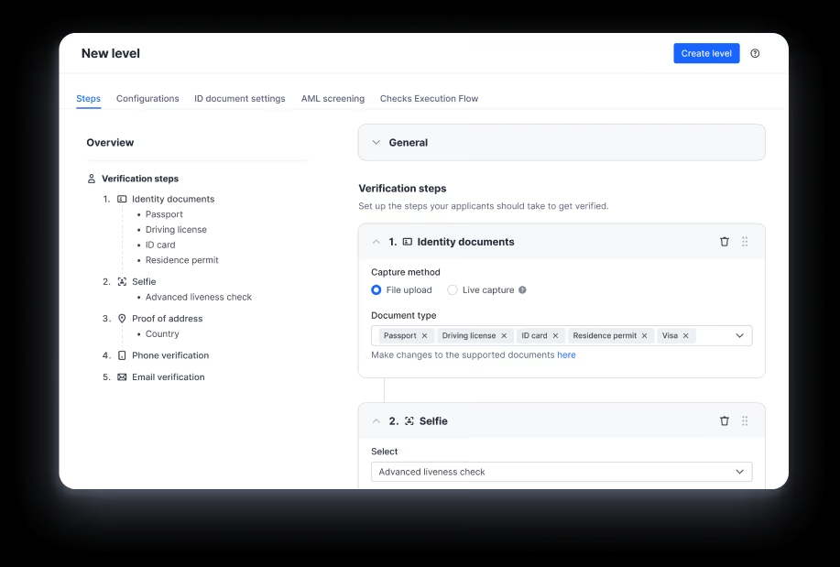Viewport: 840px width, 567px height.
Task: Remove the Passport document tag
Action: coord(424,335)
